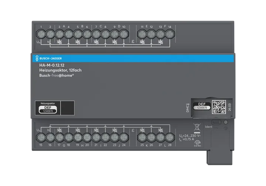Click the triac symbol under terminals 3 A 4
This screenshot has height=186, width=266.
59,42
